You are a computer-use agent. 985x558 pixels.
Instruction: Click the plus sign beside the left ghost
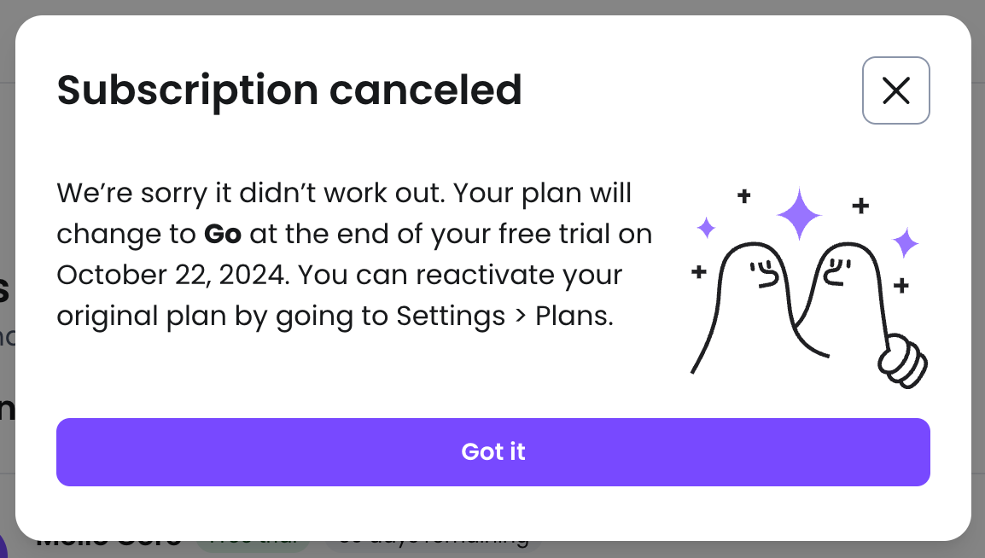click(x=699, y=273)
